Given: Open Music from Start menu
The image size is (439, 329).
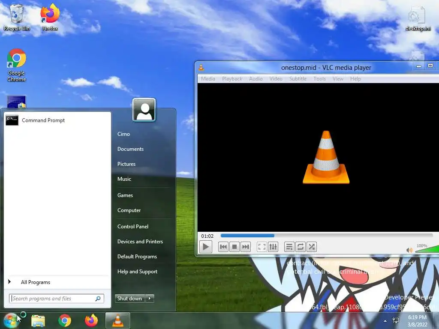Looking at the screenshot, I should pyautogui.click(x=124, y=179).
